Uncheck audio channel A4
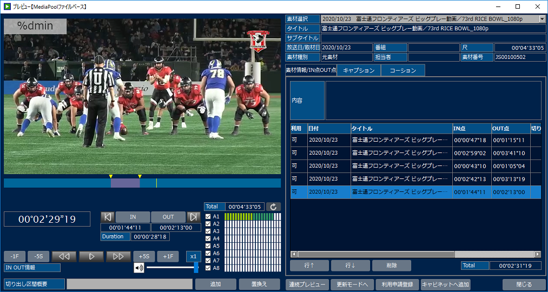The image size is (548, 292). point(208,238)
